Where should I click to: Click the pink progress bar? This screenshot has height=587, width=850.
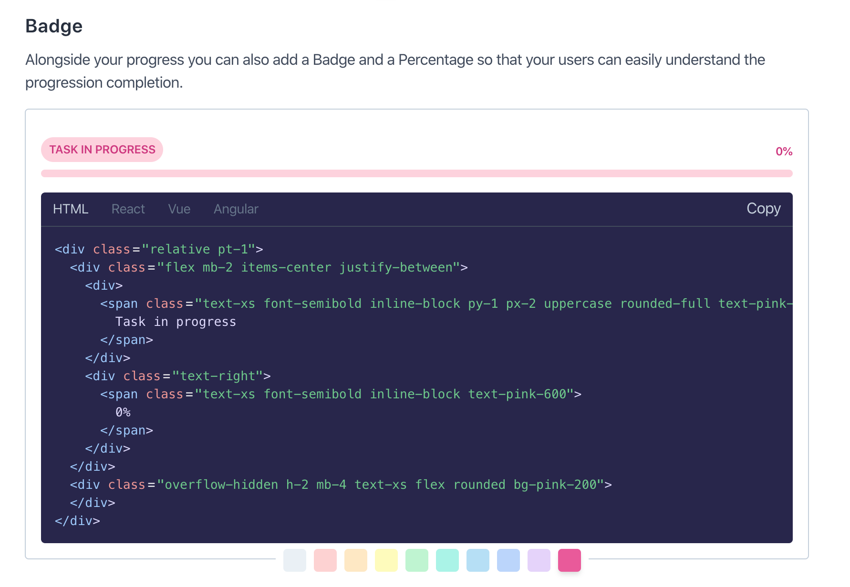[416, 174]
